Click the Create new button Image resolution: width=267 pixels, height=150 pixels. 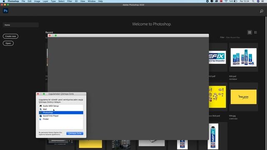coord(10,36)
